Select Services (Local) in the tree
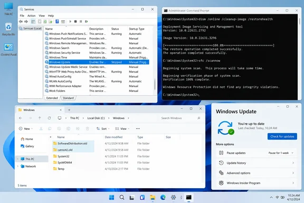This screenshot has height=203, width=304. tap(31, 29)
